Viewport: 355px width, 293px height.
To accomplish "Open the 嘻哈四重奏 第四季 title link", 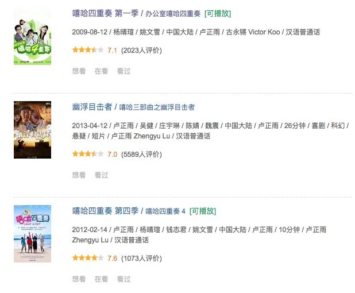I will point(105,211).
